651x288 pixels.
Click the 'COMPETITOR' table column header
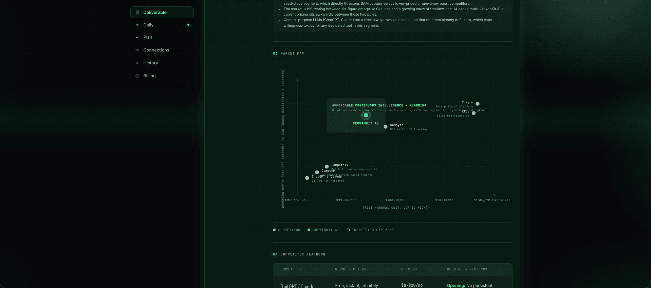[x=291, y=269]
